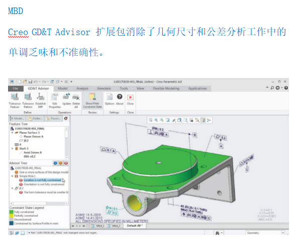Click the blue Surface Profile legend swatch
The height and width of the screenshot is (248, 301).
(12, 223)
